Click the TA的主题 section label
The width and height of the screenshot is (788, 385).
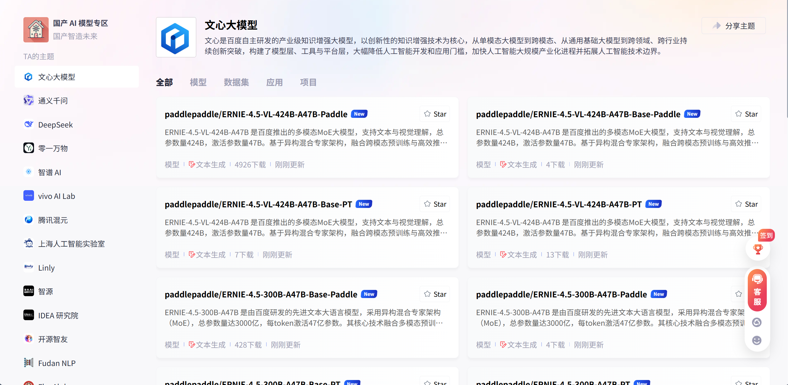pyautogui.click(x=39, y=56)
